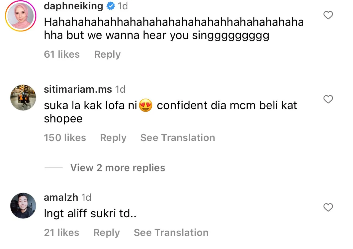This screenshot has width=353, height=249.
Task: Click the verified badge next to daphneiking
Action: pos(111,6)
